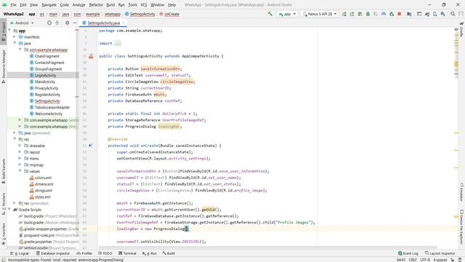465x262 pixels.
Task: Click the Make Project hammer icon
Action: 270,14
